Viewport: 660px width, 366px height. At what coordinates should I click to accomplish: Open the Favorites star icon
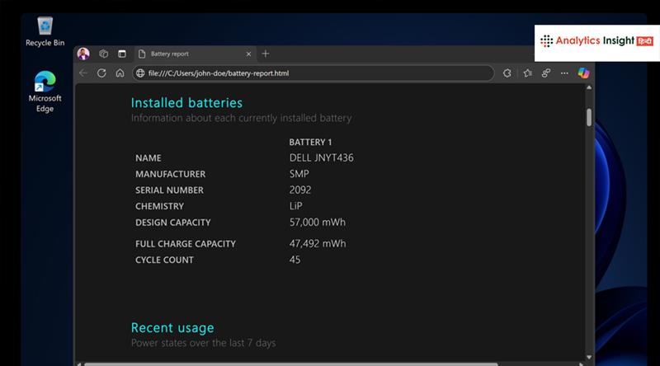click(x=527, y=73)
